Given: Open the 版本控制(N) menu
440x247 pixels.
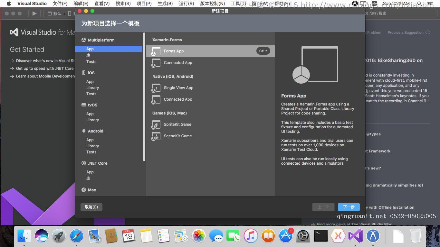Looking at the screenshot, I should 213,4.
